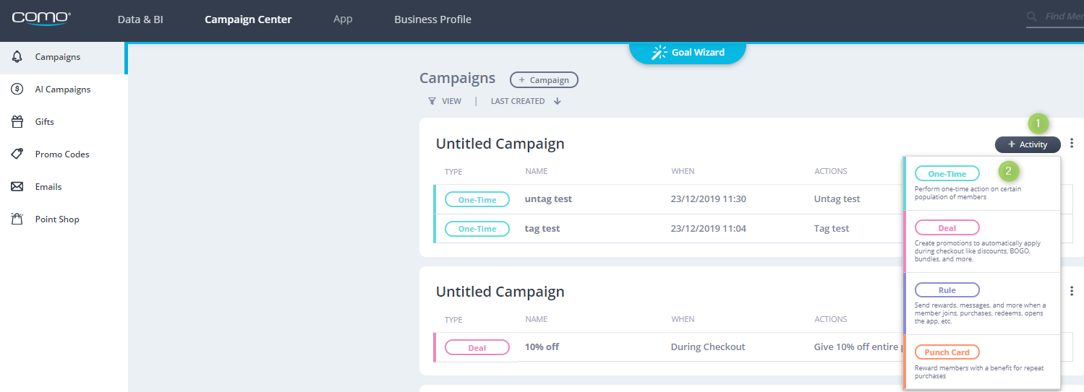Open Campaigns via the bell icon
Image resolution: width=1084 pixels, height=392 pixels.
pyautogui.click(x=17, y=56)
